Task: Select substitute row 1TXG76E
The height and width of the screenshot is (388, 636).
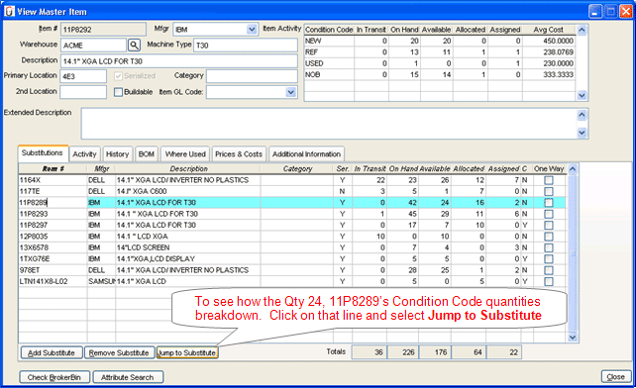Action: pyautogui.click(x=292, y=259)
